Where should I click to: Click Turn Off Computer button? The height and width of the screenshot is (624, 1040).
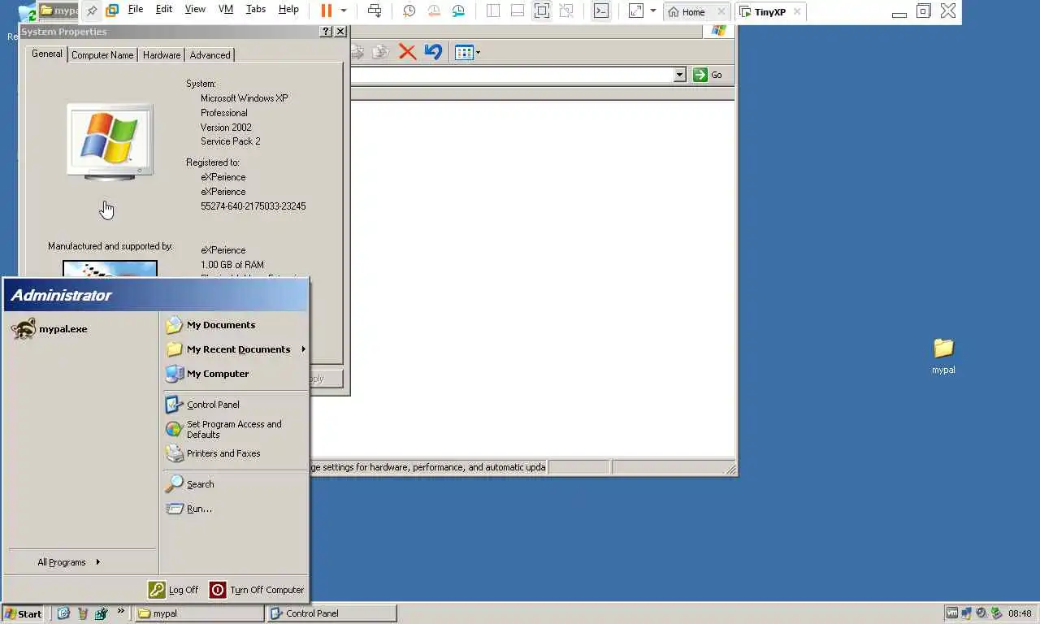257,590
